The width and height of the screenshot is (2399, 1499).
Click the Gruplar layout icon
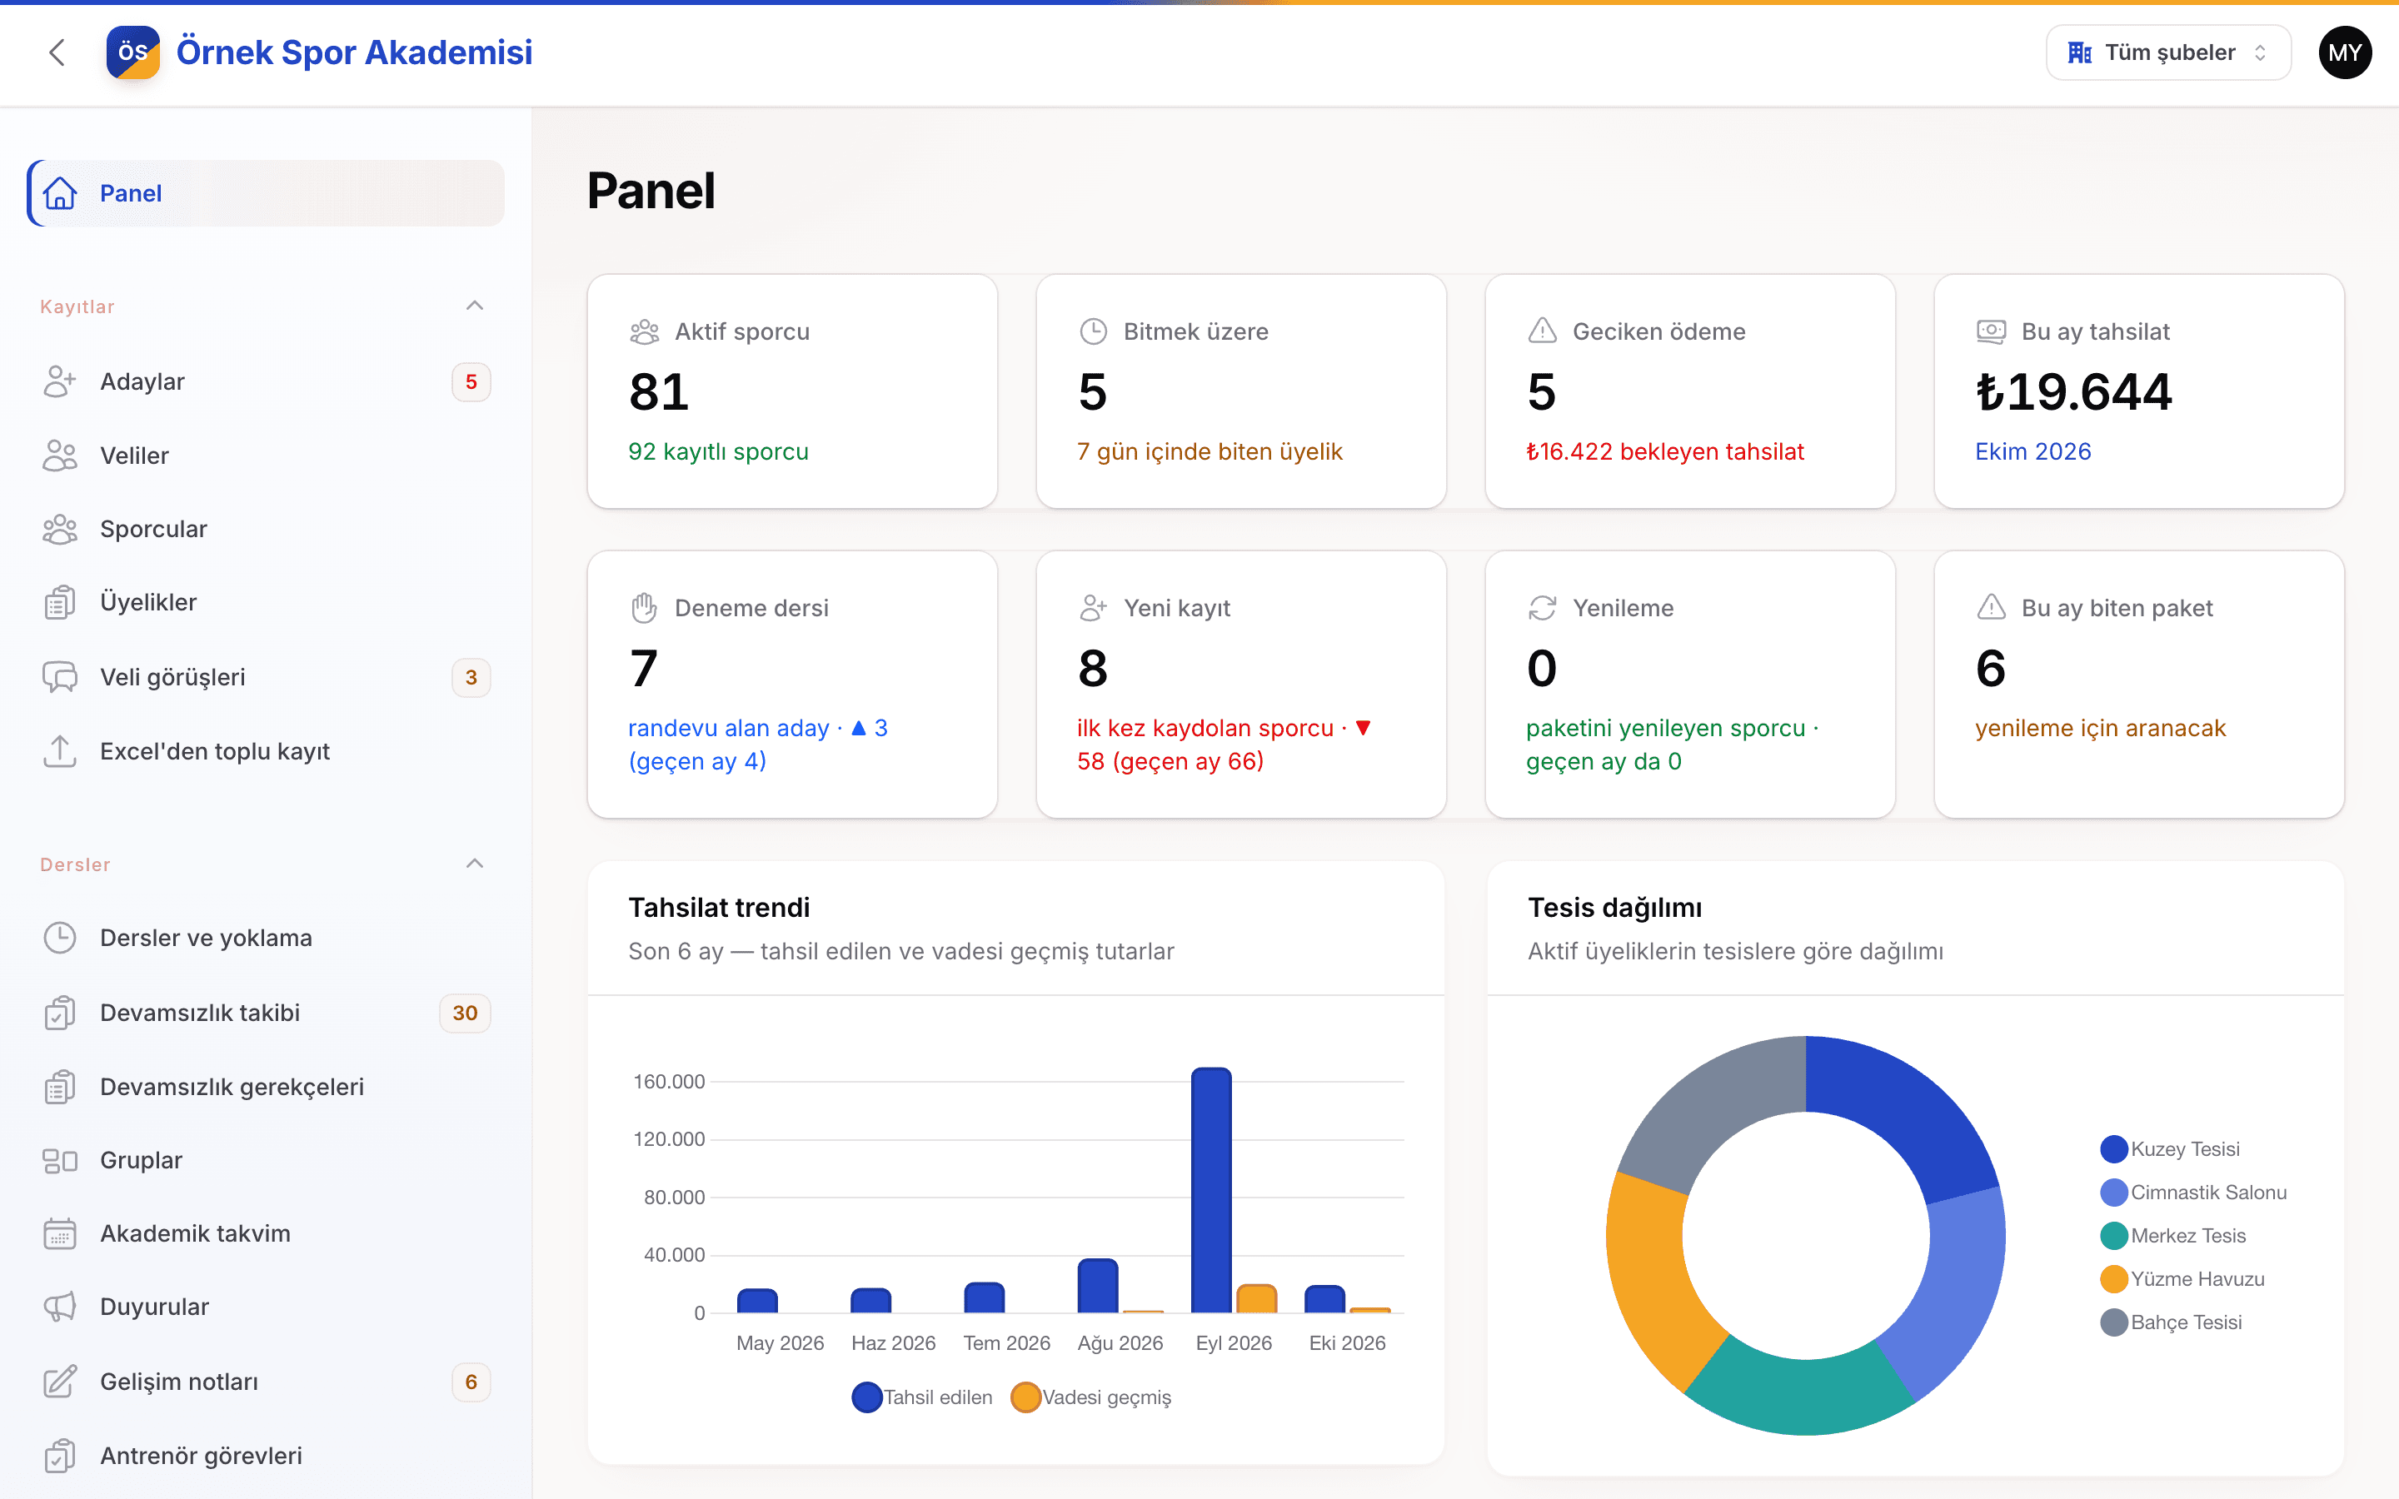click(61, 1161)
